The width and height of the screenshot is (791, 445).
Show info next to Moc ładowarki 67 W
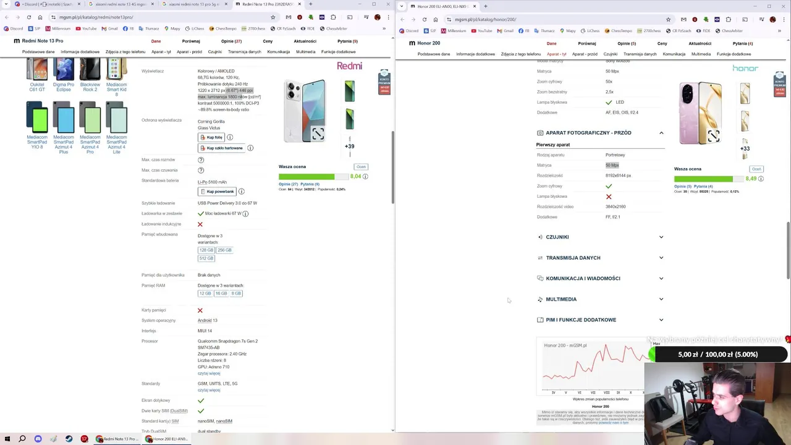245,214
